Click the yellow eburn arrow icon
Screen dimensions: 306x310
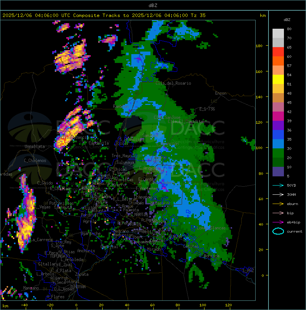(278, 204)
